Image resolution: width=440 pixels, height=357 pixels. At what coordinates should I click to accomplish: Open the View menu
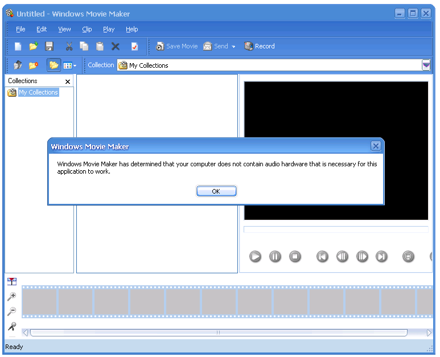coord(64,29)
